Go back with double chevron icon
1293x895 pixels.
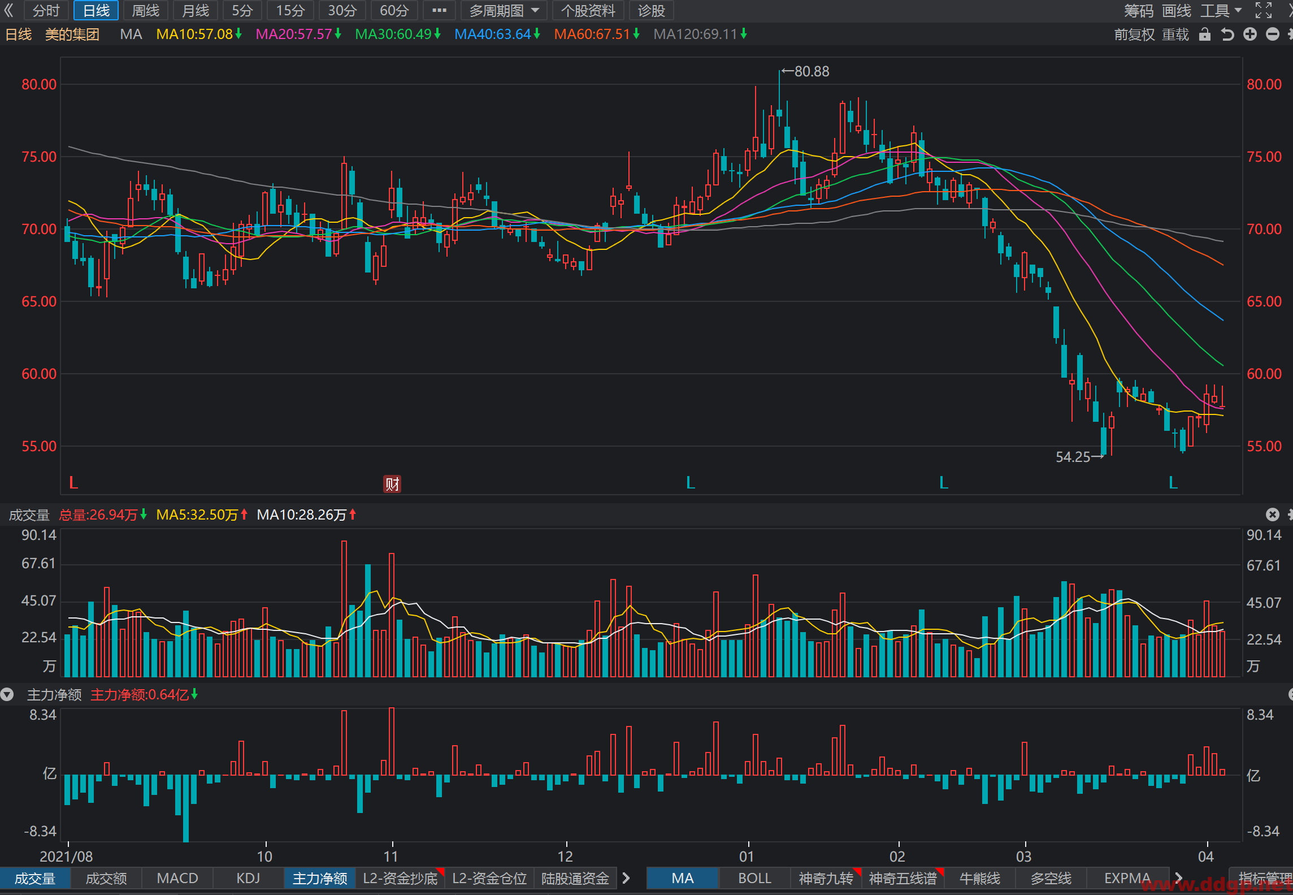click(8, 10)
